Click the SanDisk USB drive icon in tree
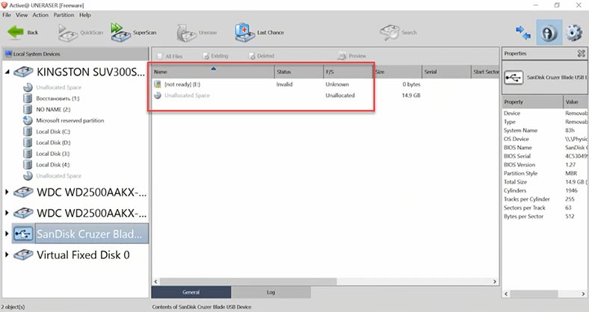Viewport: 589px width, 312px height. click(x=23, y=234)
